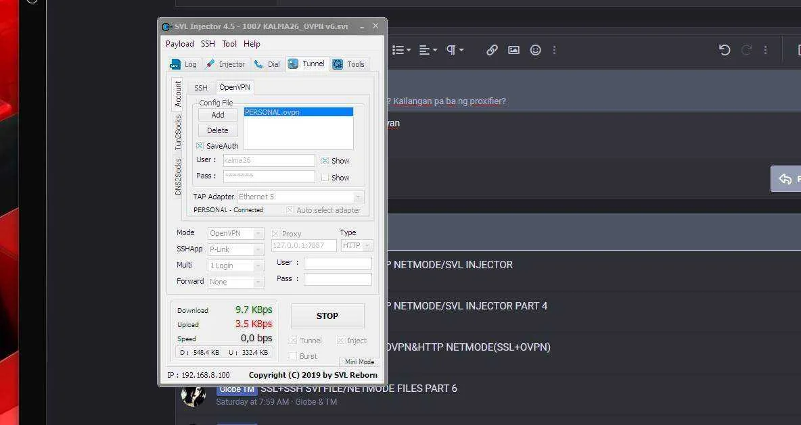Toggle the Proxy checkbox

coord(275,234)
